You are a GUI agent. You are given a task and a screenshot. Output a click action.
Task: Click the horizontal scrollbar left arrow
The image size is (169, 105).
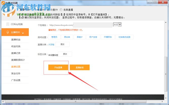tap(3, 101)
